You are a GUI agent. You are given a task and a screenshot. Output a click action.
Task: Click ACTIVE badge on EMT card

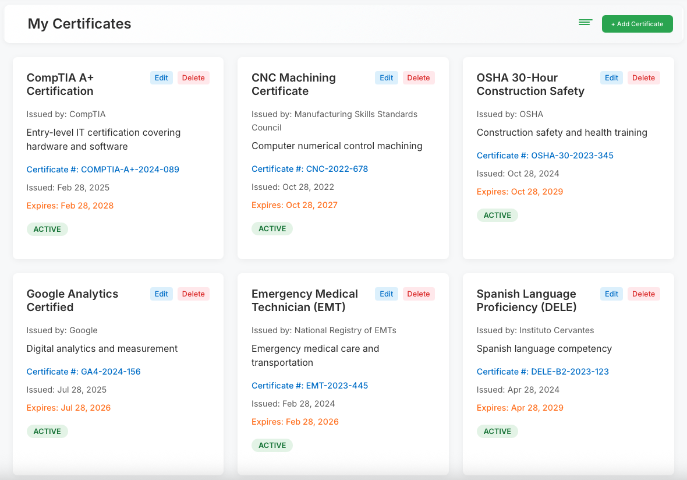click(272, 446)
